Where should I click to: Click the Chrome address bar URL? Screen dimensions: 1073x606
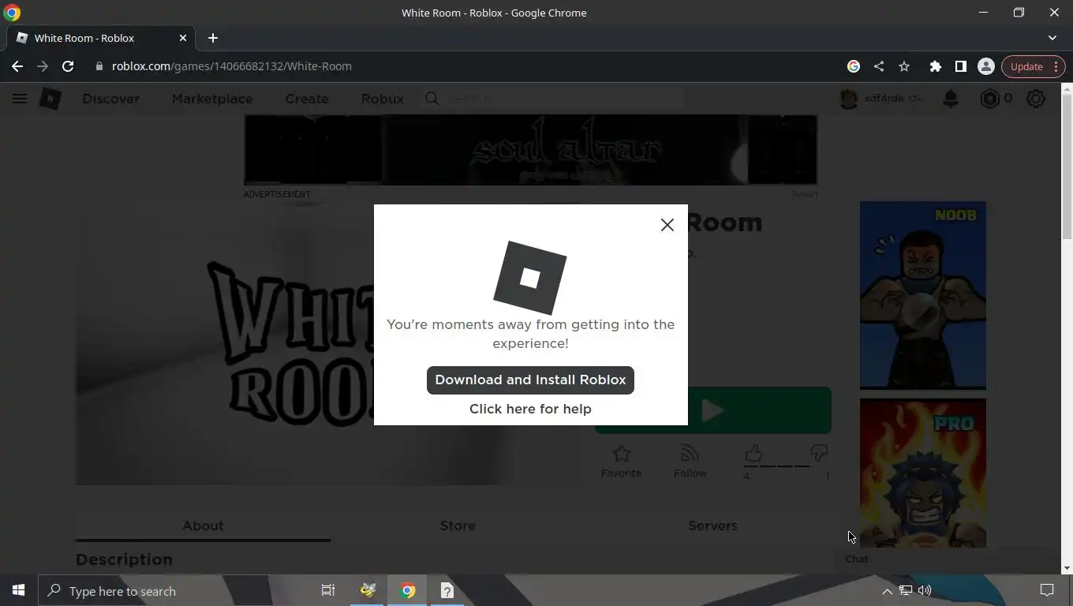231,66
